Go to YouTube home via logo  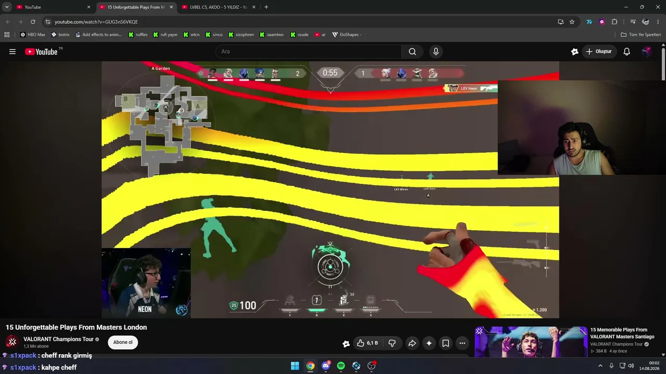(41, 51)
